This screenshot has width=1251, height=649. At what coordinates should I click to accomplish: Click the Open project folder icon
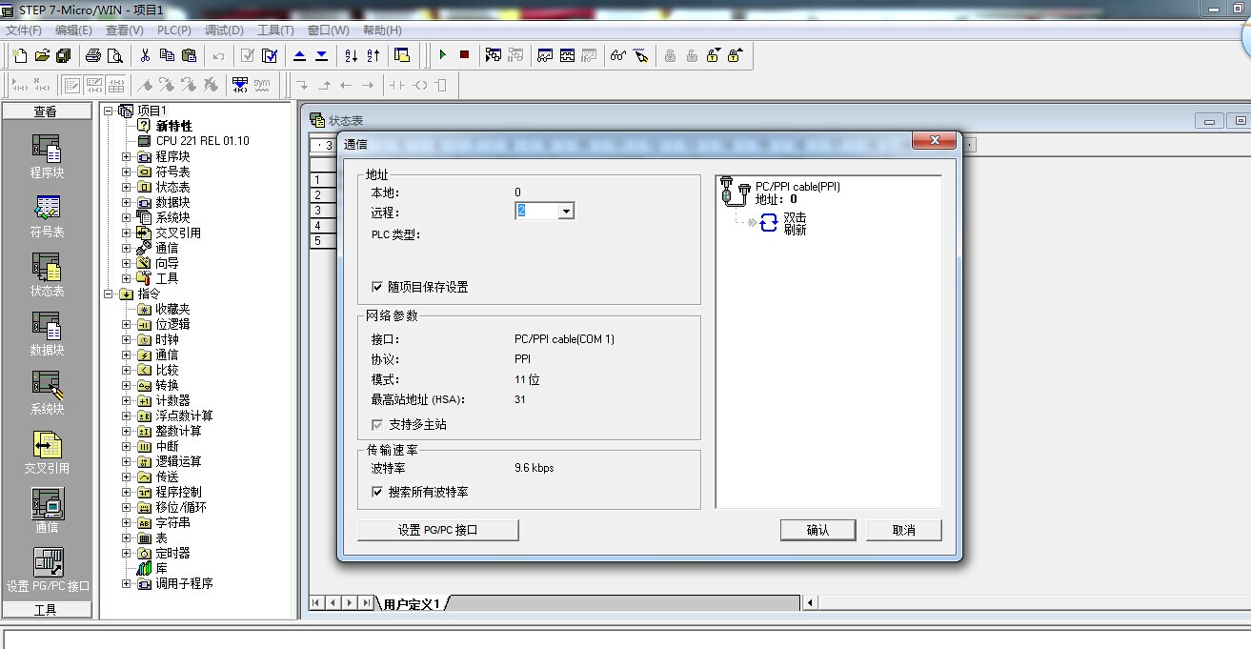(x=41, y=55)
